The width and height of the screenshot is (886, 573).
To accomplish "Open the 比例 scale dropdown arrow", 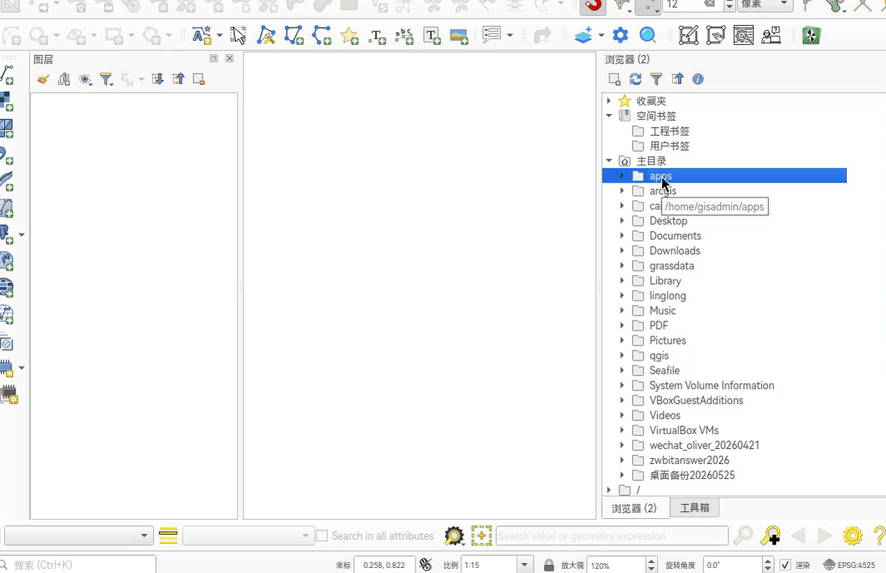I will 525,565.
